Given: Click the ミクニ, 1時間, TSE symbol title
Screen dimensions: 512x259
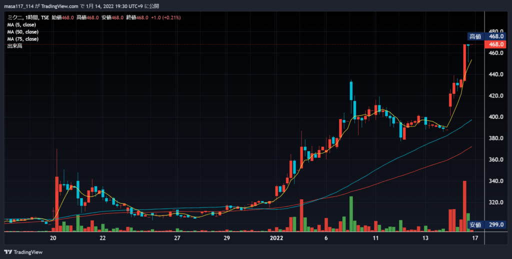Looking at the screenshot, I should point(28,17).
